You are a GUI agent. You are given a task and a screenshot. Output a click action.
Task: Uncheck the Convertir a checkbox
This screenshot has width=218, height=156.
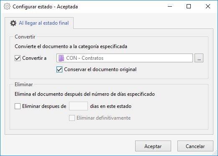point(18,58)
